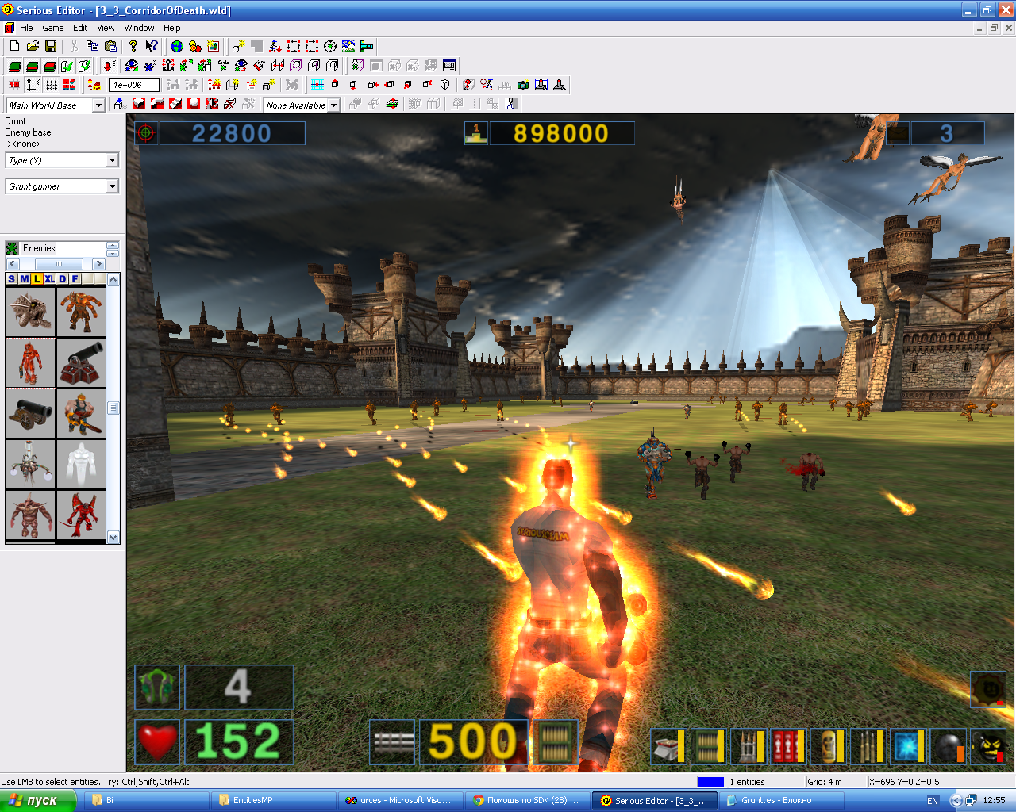Select the M thumbnail size button

coord(24,279)
